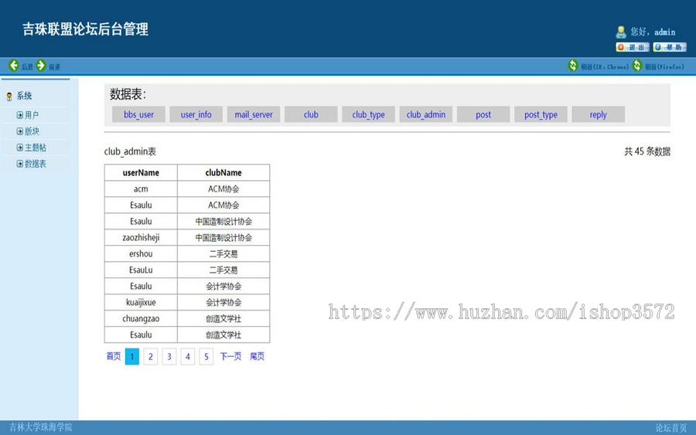
Task: Open the club table tab
Action: pyautogui.click(x=311, y=114)
